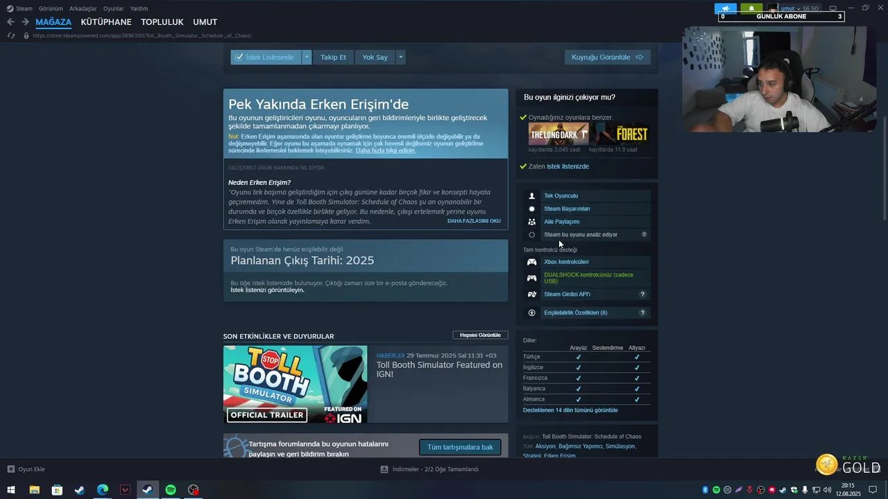Viewport: 888px width, 499px height.
Task: Show all 14 supported languages
Action: 570,410
